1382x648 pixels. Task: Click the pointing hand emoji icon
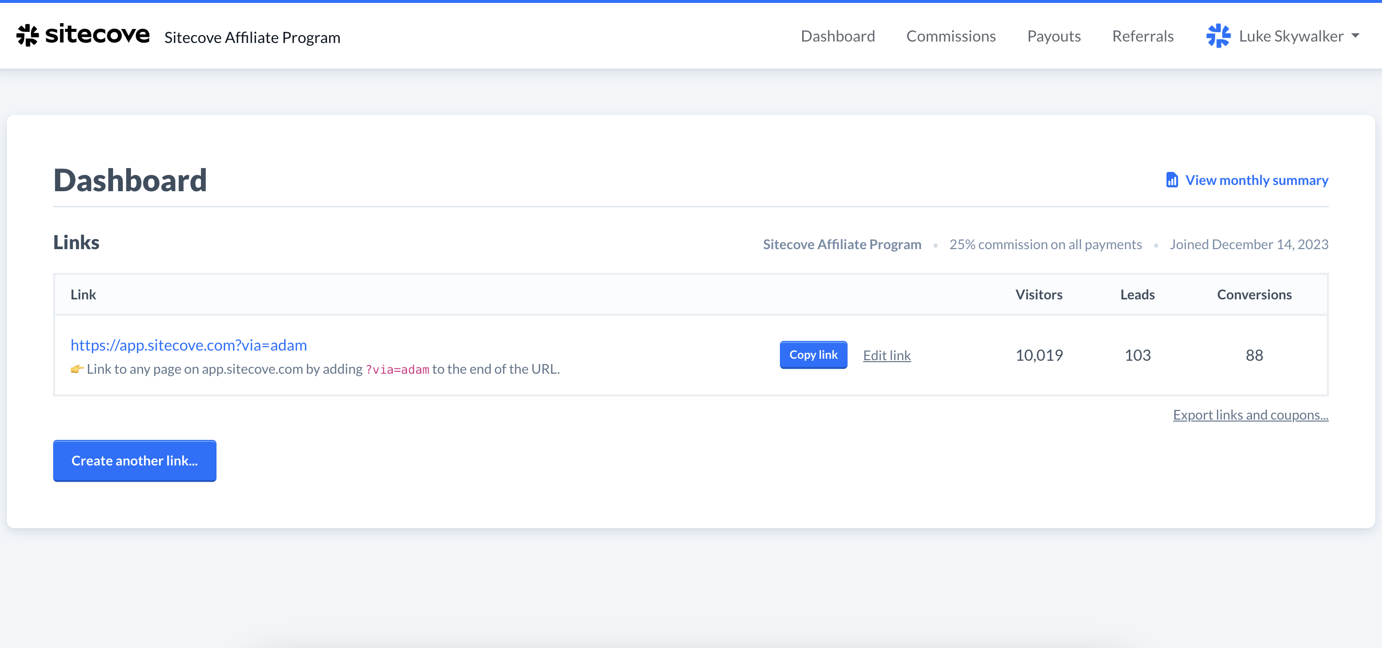[x=77, y=369]
